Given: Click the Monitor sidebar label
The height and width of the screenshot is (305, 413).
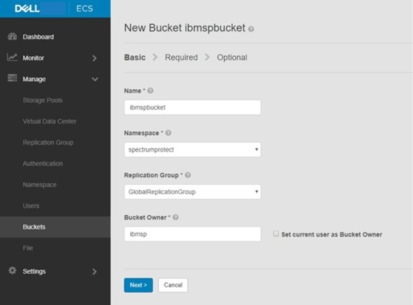Looking at the screenshot, I should coord(33,58).
